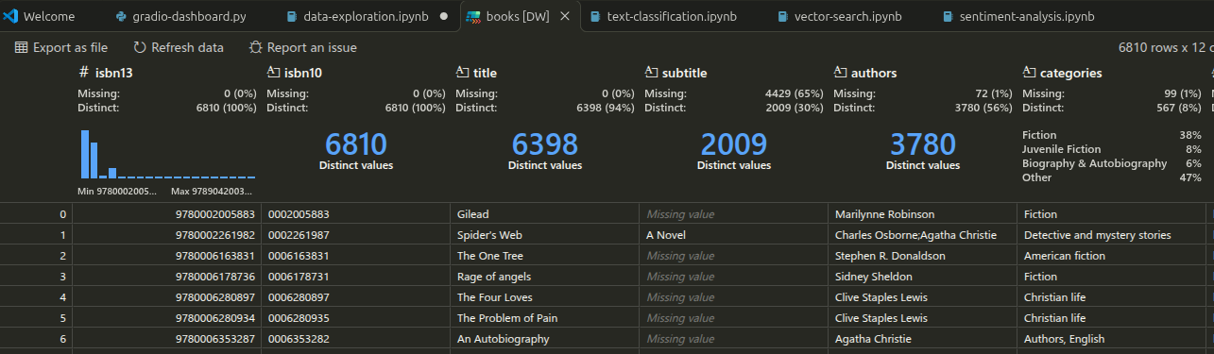Click the title cell 'The Four Loves'
The image size is (1214, 354).
(x=544, y=297)
